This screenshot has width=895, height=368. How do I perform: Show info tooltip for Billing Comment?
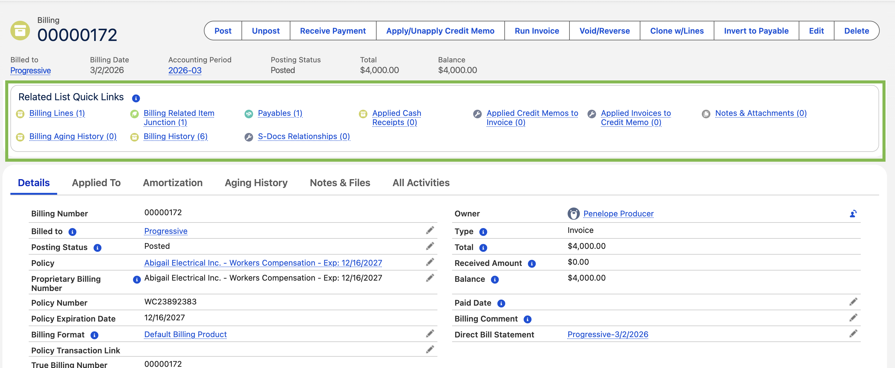527,319
